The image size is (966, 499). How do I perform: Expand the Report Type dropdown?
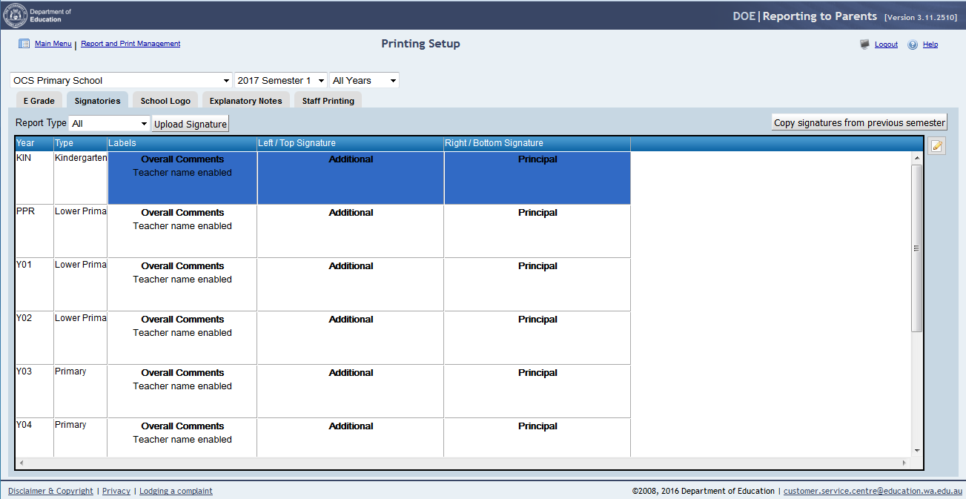[110, 124]
